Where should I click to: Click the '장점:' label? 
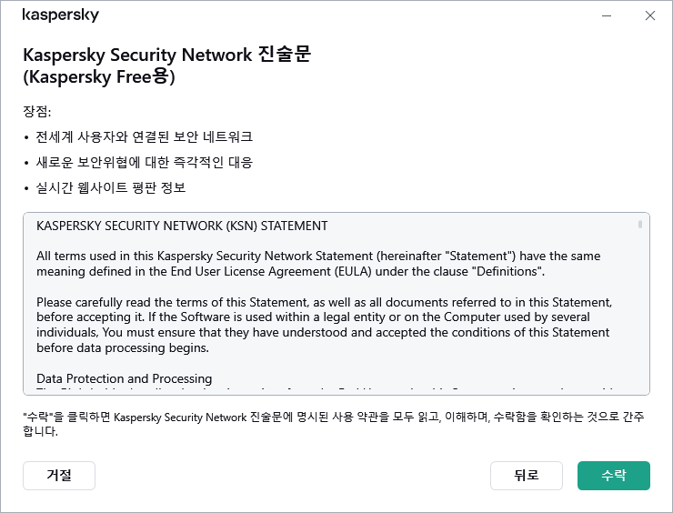pos(37,112)
